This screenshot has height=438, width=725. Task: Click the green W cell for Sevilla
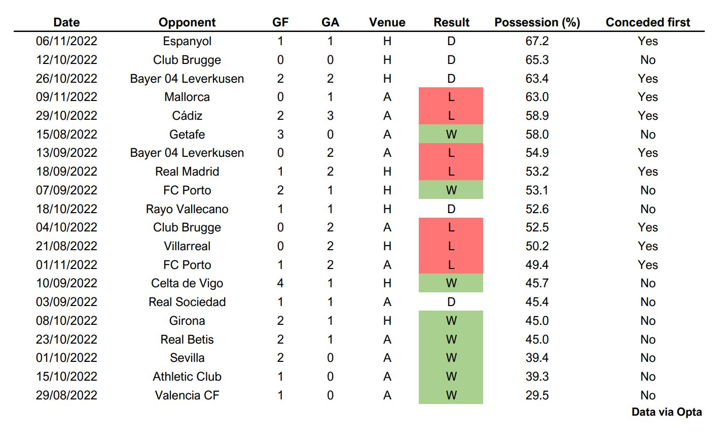pyautogui.click(x=451, y=358)
